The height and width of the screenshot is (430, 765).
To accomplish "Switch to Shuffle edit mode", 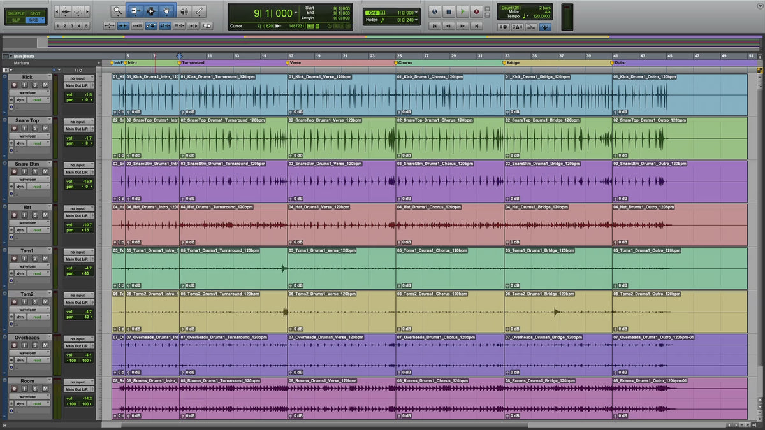I will click(16, 13).
